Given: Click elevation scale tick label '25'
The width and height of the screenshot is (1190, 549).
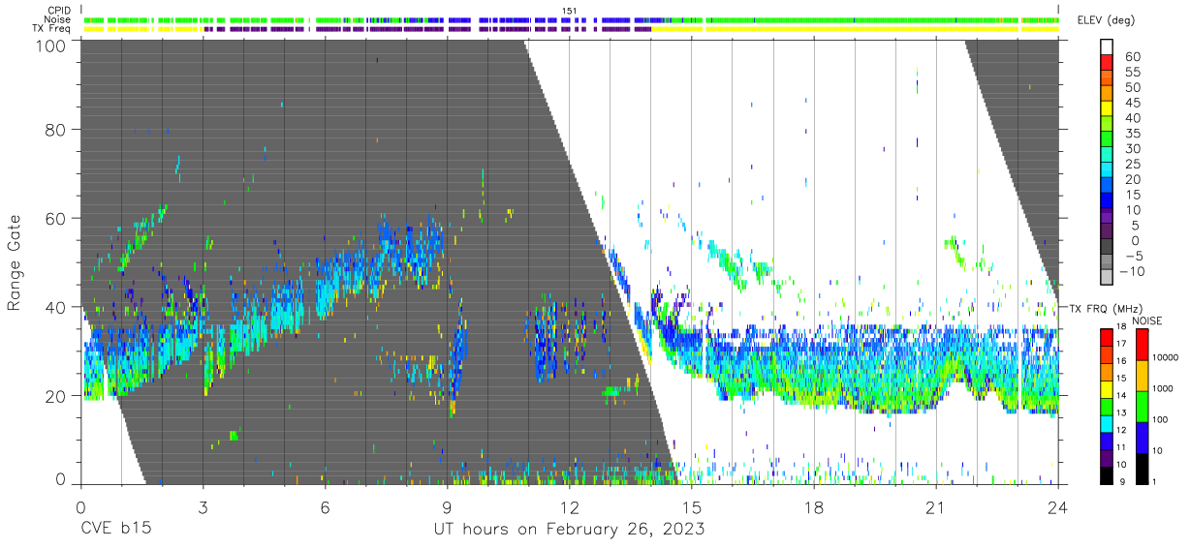Looking at the screenshot, I should 1132,164.
